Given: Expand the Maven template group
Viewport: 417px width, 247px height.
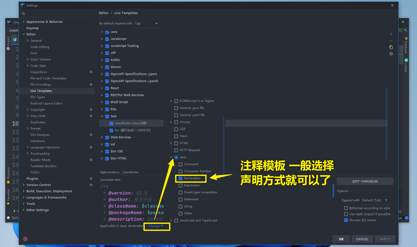Looking at the screenshot, I should coord(102,67).
